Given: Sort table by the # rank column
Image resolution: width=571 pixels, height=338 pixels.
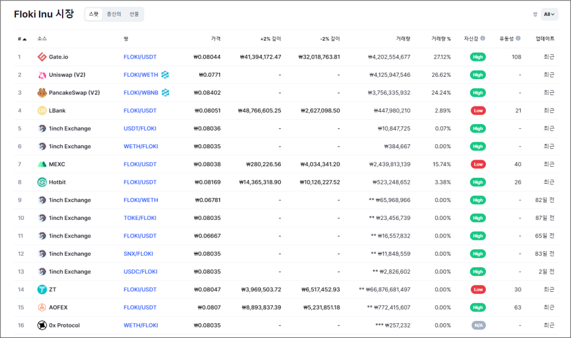Looking at the screenshot, I should (22, 39).
